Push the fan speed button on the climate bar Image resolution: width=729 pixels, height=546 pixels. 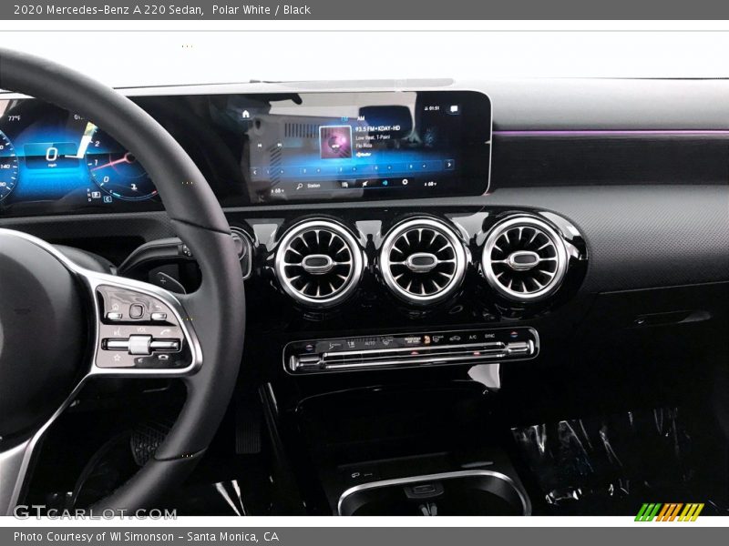click(352, 344)
